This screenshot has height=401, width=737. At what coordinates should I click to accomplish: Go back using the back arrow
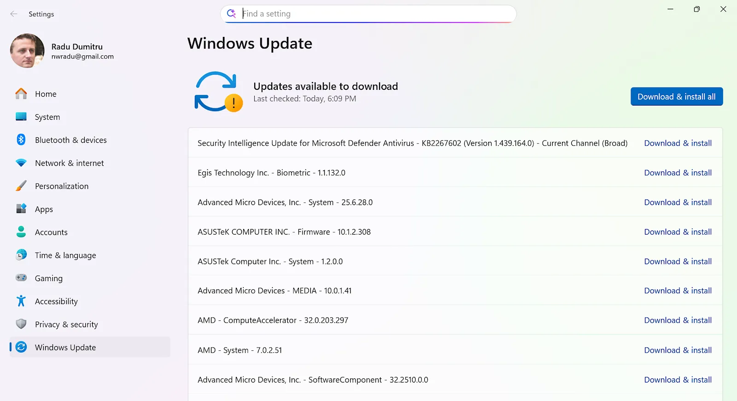click(x=14, y=14)
